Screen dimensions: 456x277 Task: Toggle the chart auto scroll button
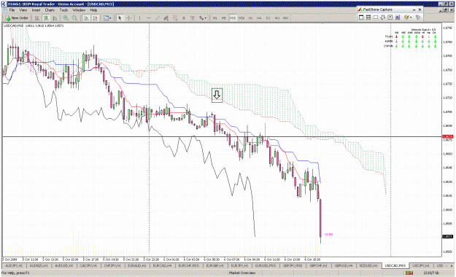(x=86, y=18)
